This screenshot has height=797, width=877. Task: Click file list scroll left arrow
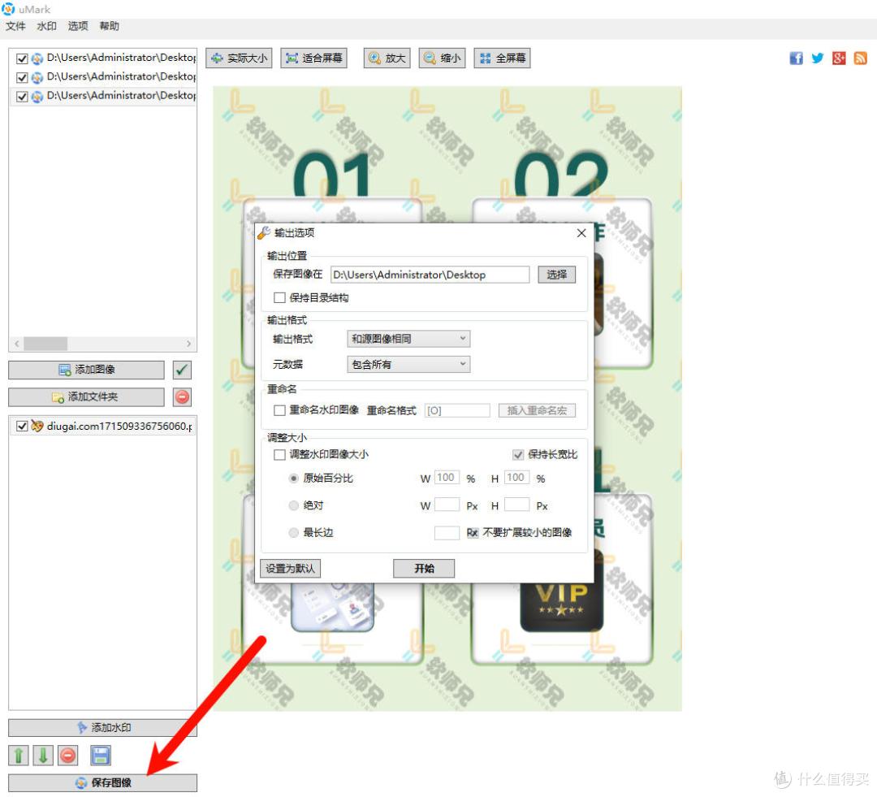(x=17, y=344)
